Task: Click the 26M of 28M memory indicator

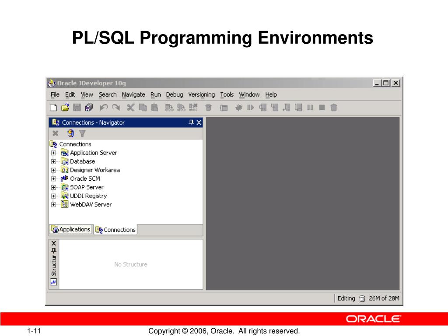Action: 384,298
